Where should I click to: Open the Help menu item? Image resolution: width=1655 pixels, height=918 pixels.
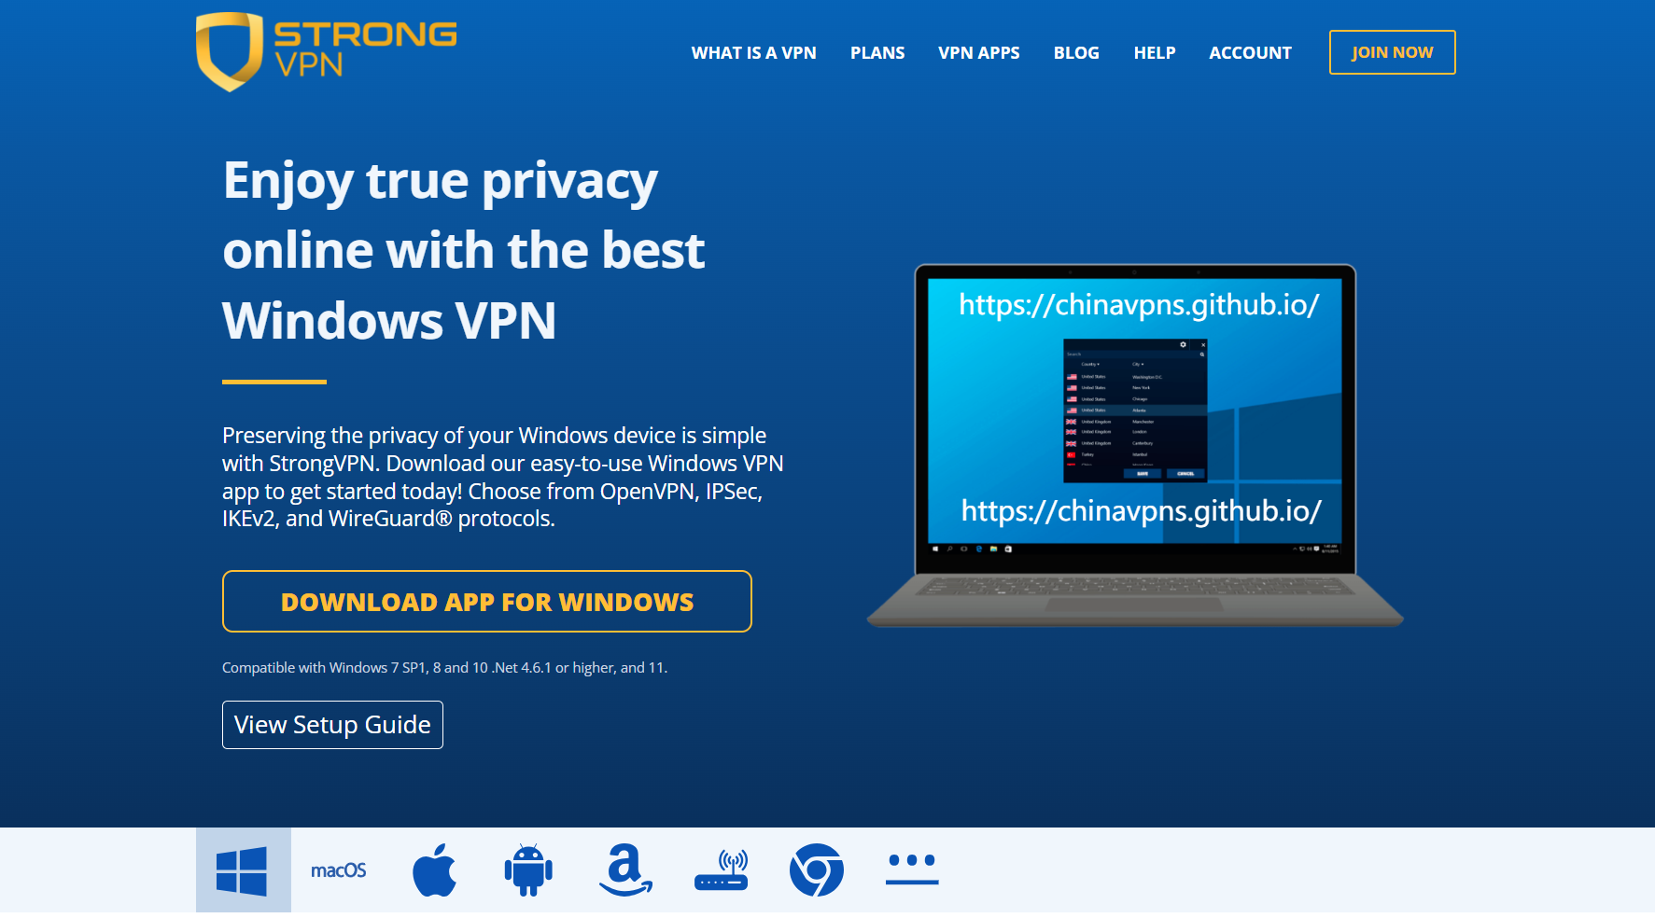[1155, 53]
